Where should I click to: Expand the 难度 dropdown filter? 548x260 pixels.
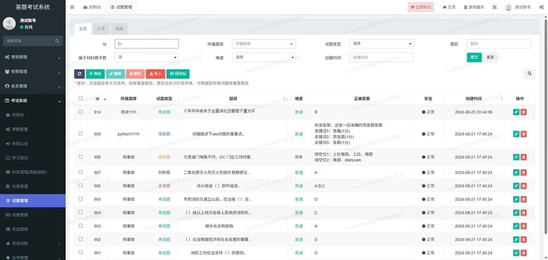tap(264, 58)
